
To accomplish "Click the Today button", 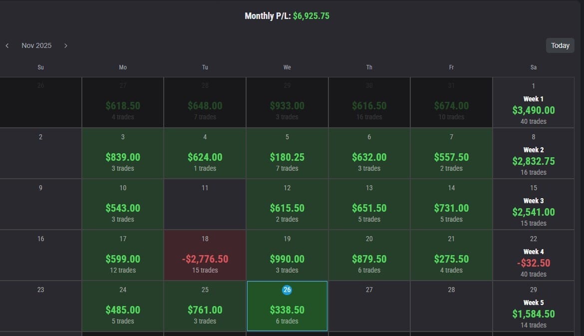I will [x=560, y=45].
